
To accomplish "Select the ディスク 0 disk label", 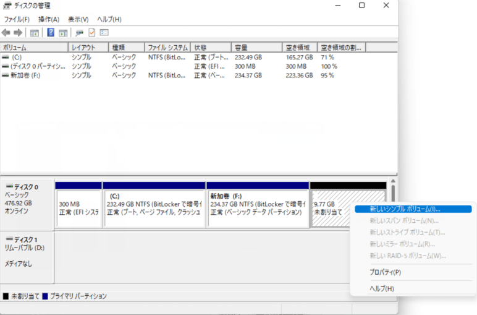I will (x=27, y=187).
